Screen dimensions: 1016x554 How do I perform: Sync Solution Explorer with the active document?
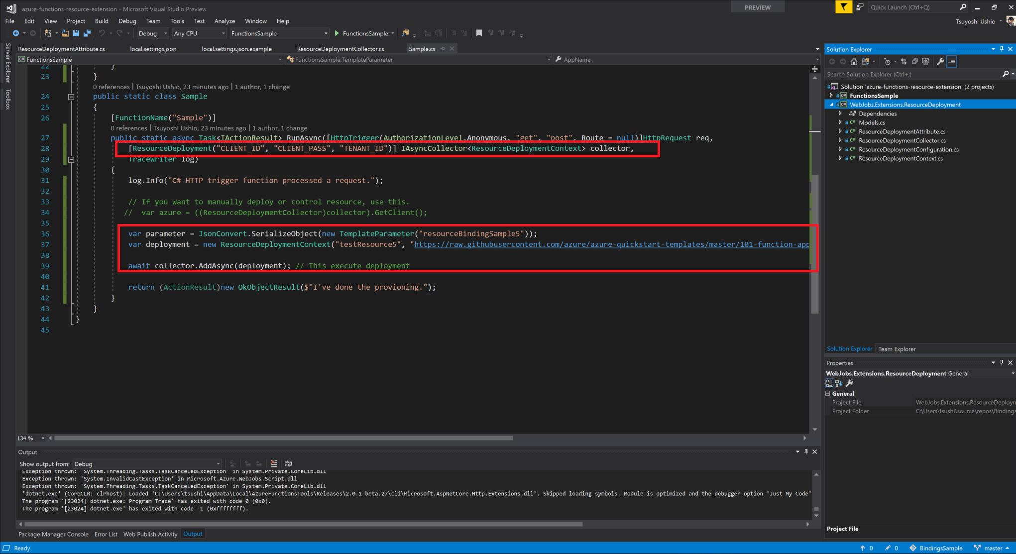pyautogui.click(x=903, y=61)
